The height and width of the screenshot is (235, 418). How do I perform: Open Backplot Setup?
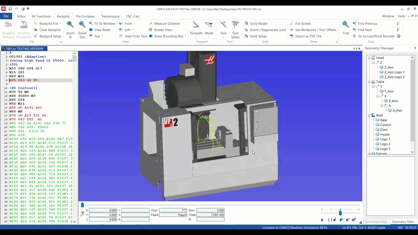click(x=47, y=36)
